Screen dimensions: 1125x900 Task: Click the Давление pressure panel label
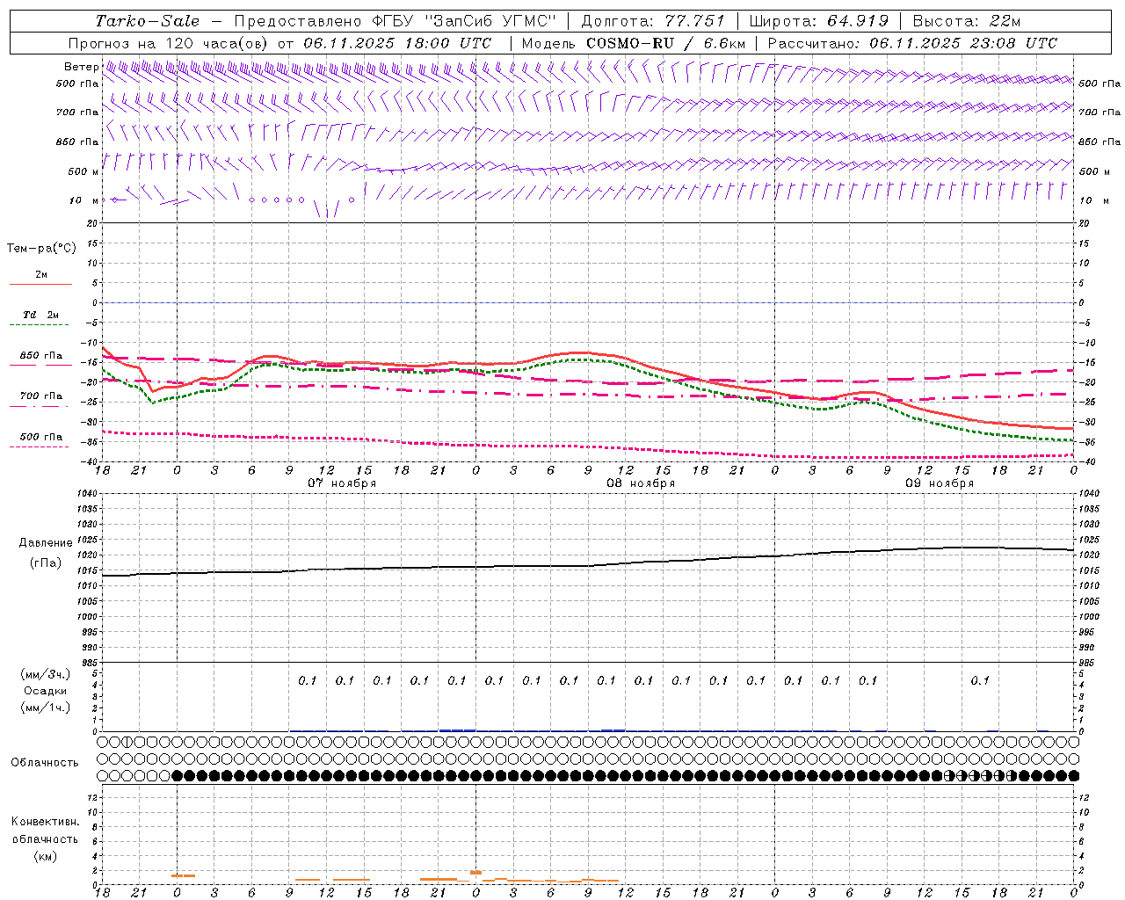click(46, 543)
